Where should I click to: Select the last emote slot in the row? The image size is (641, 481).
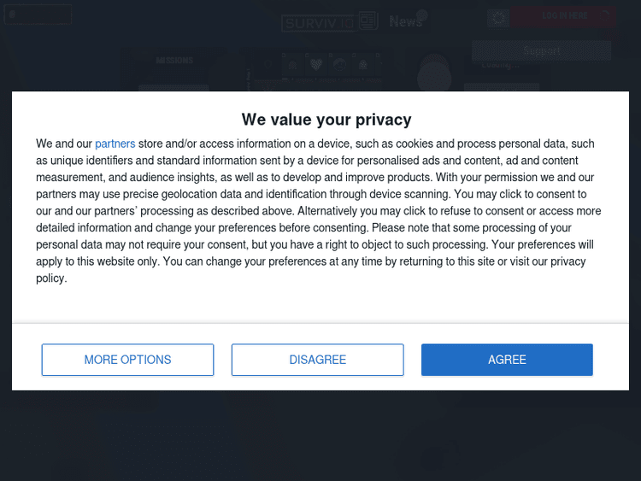tap(362, 64)
